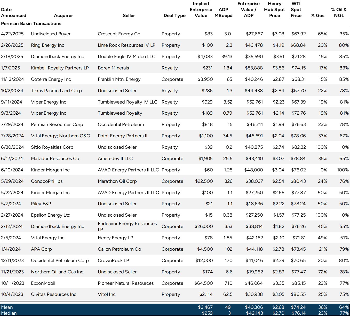Select 'Tumbleweed Royalty IV LLC' cell
Image resolution: width=350 pixels, height=316 pixels.
128,102
